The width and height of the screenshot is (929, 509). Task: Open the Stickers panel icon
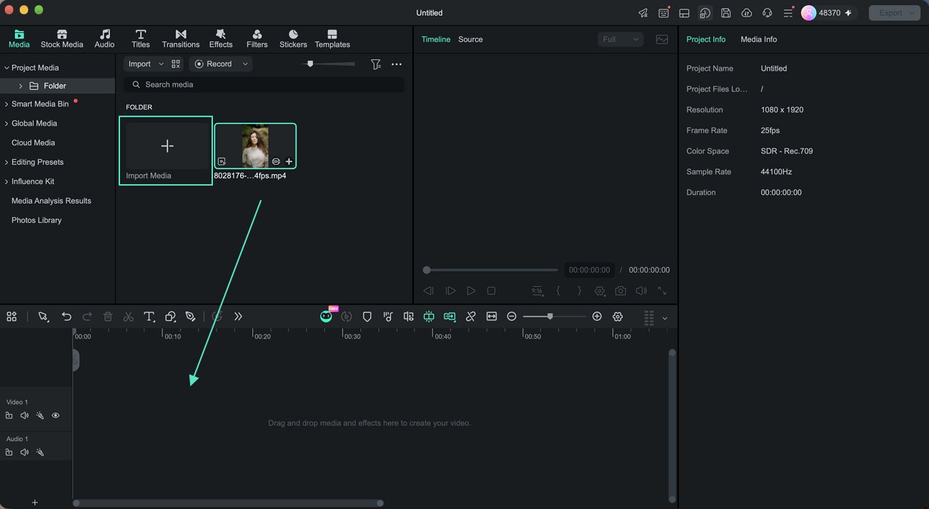click(293, 39)
